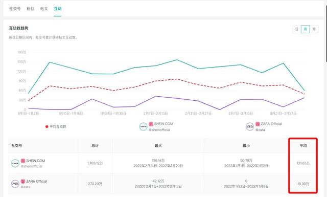Click the 最大 column header
Screen dimensions: 327x197
pyautogui.click(x=158, y=146)
